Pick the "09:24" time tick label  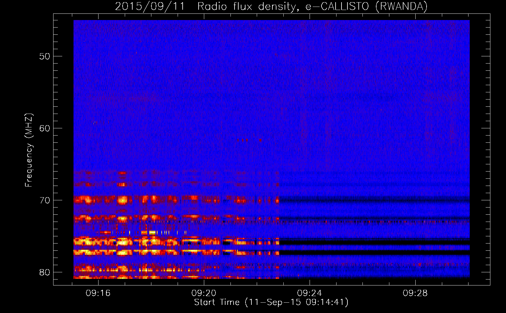(310, 293)
